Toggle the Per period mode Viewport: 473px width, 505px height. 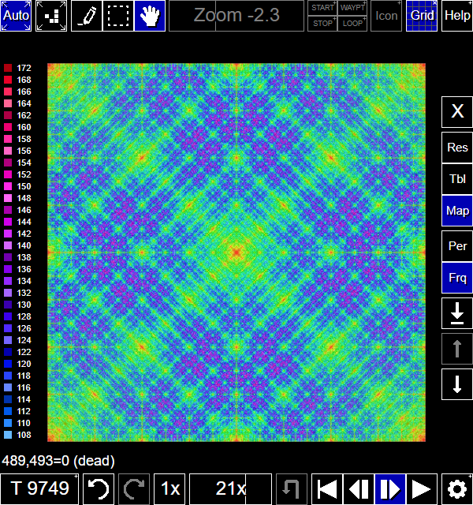457,246
